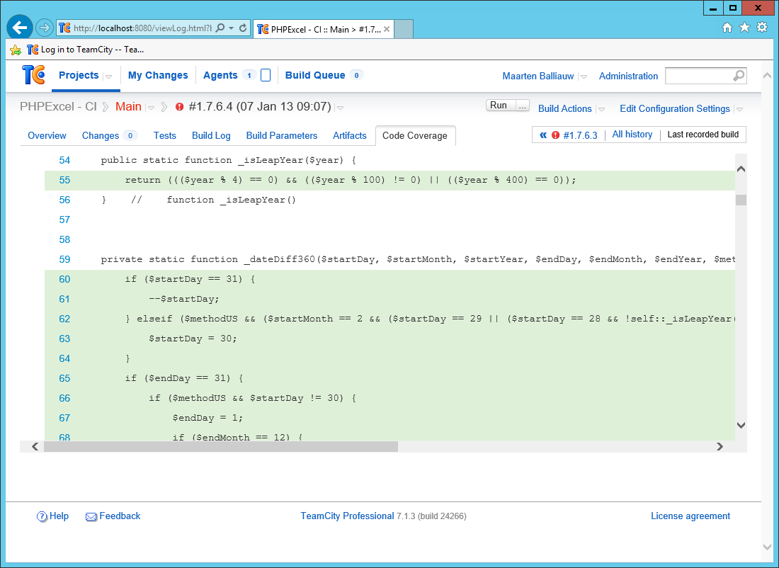The height and width of the screenshot is (568, 779).
Task: Click the TeamCity search input field
Action: [x=698, y=76]
